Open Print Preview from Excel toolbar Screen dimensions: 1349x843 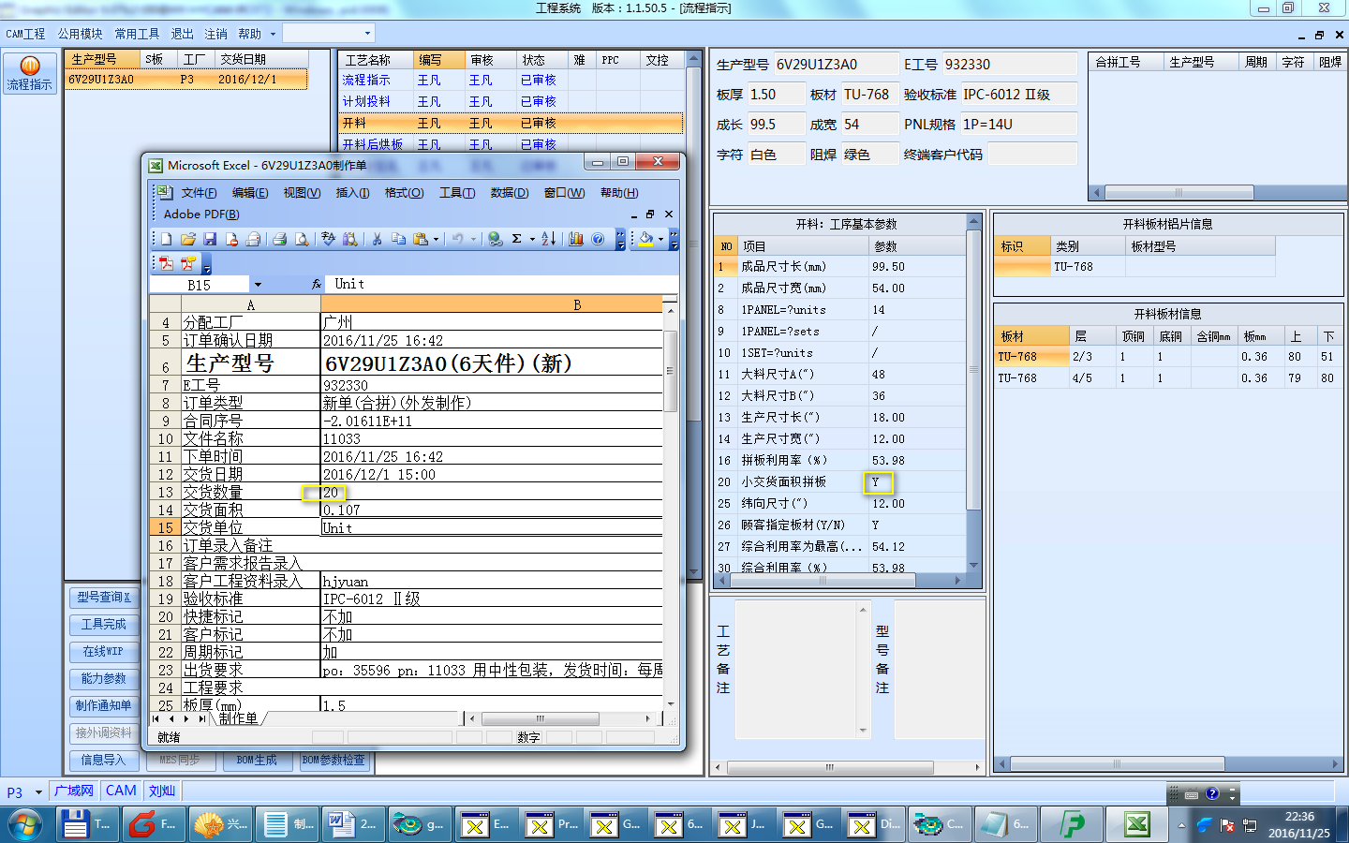pos(302,239)
